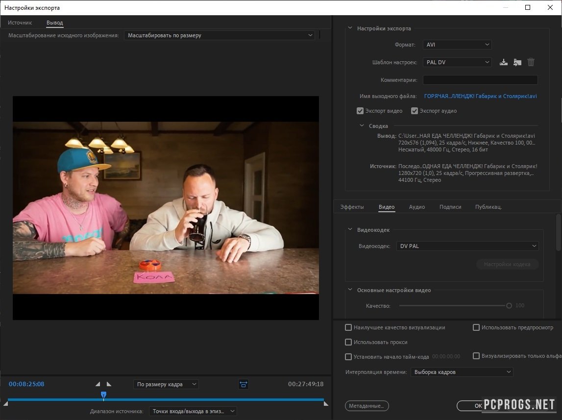Enable Использовать прокси option
Image resolution: width=562 pixels, height=420 pixels.
tap(348, 342)
